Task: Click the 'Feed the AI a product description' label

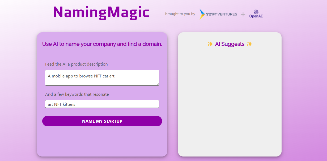Action: 77,64
